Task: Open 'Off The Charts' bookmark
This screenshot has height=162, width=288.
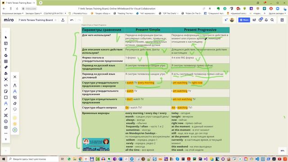Action: coord(169,13)
